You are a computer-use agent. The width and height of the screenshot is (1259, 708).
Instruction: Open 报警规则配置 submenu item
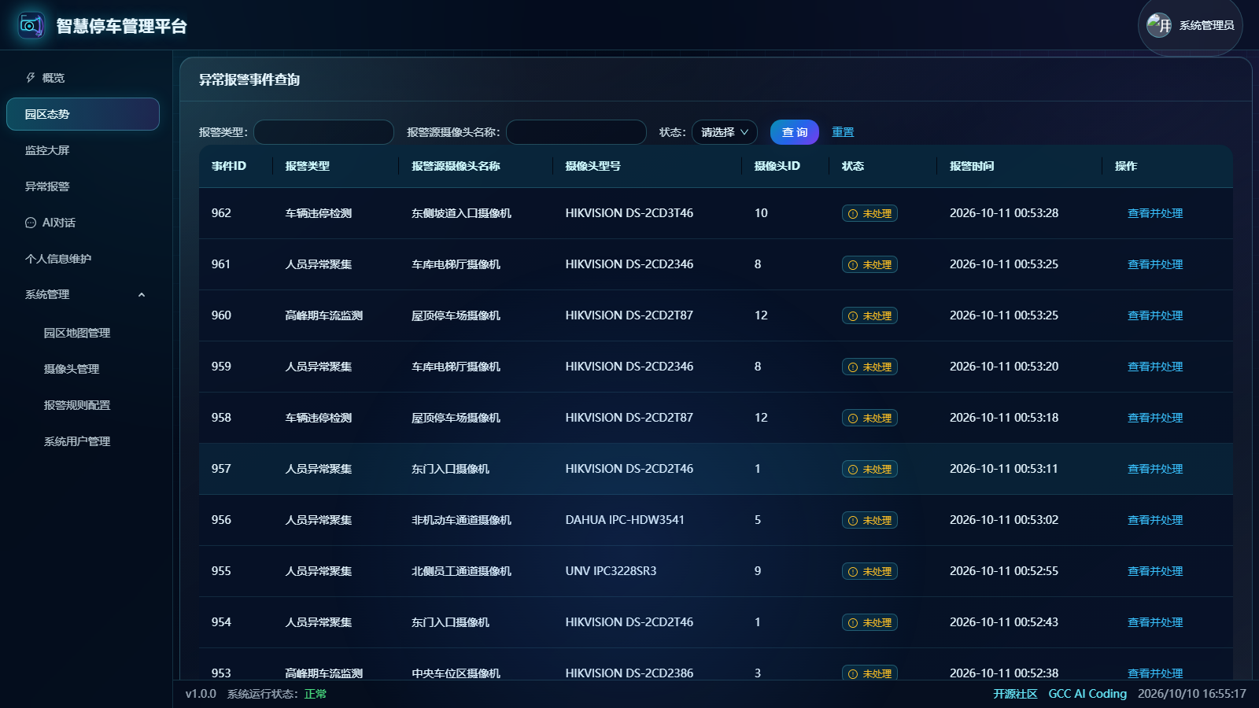point(83,405)
